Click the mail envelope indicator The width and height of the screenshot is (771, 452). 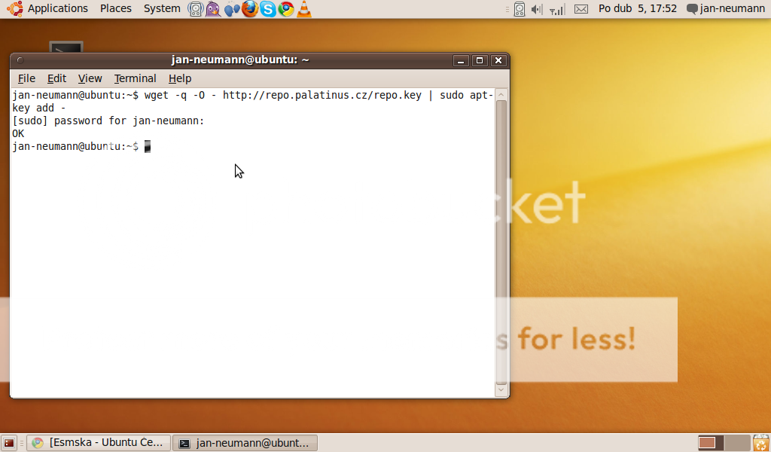click(x=581, y=9)
